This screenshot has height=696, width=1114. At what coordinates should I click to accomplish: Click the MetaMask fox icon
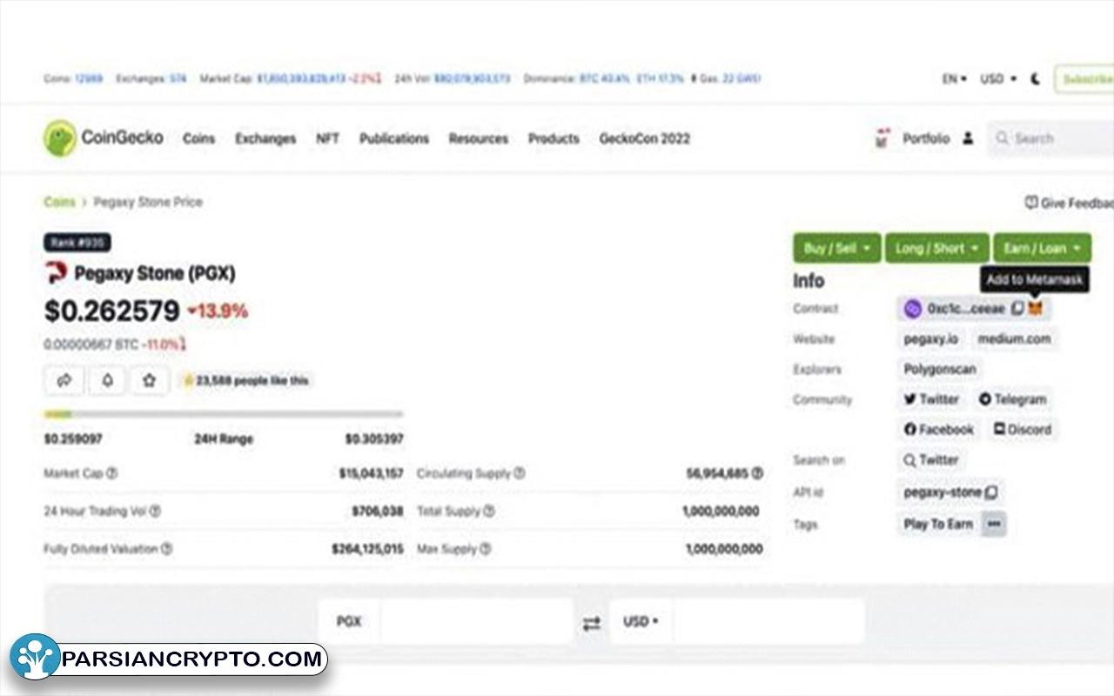click(x=1036, y=308)
